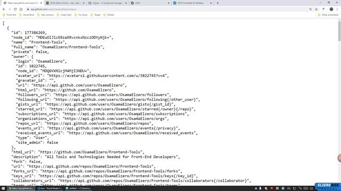Open the For_Fons bookmarks folder

81,15
